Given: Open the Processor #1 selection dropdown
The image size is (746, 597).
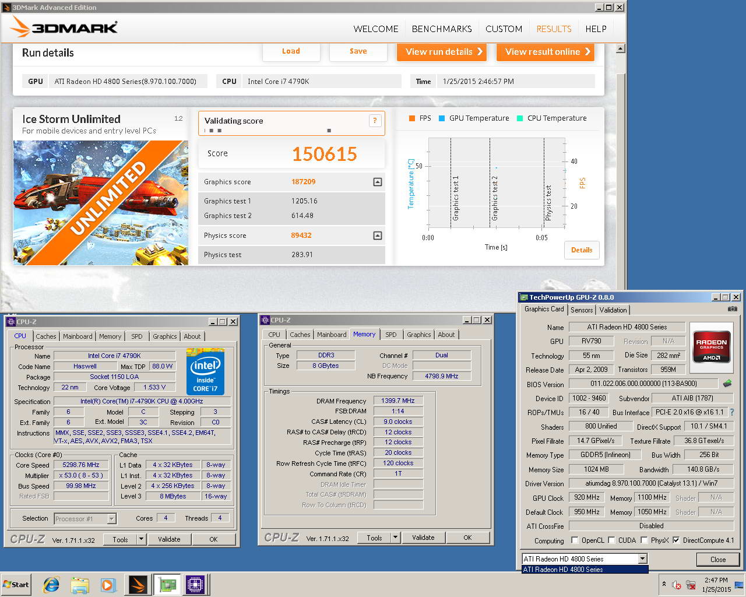Looking at the screenshot, I should point(111,519).
